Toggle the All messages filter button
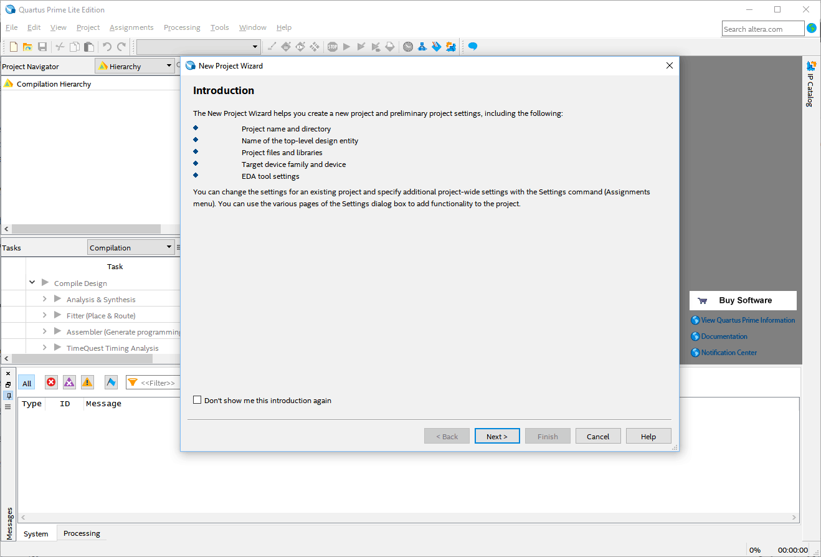The height and width of the screenshot is (557, 821). (x=27, y=383)
